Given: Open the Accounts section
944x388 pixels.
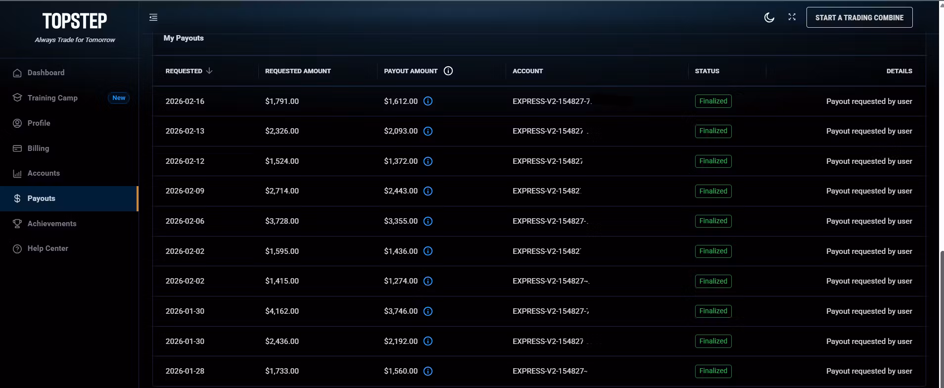Looking at the screenshot, I should point(44,173).
